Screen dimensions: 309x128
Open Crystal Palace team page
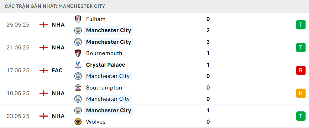point(106,65)
